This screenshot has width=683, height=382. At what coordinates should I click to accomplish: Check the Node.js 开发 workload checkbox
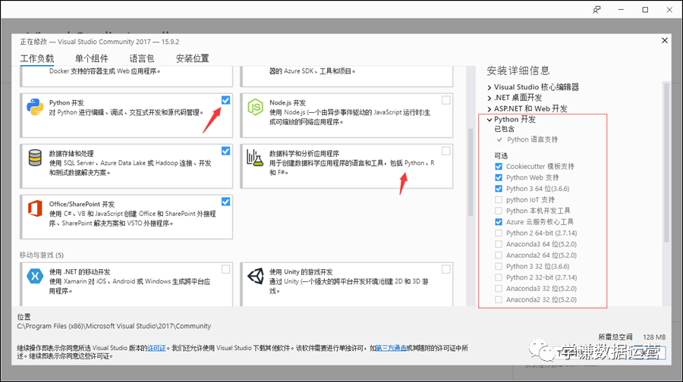(446, 100)
